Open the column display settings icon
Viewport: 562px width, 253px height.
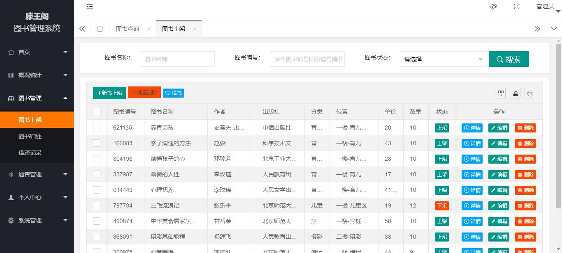(x=500, y=93)
